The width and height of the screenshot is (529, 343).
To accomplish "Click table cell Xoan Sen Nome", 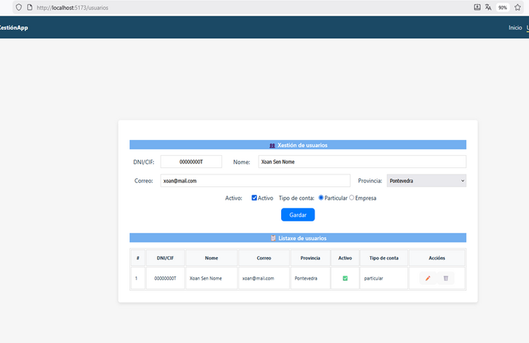I will (212, 278).
